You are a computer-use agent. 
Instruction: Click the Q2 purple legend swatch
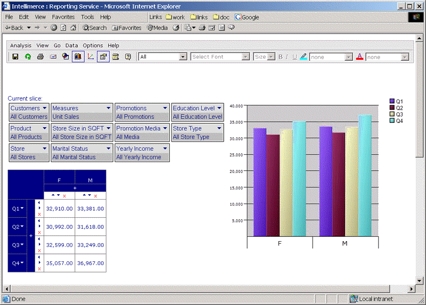392,108
